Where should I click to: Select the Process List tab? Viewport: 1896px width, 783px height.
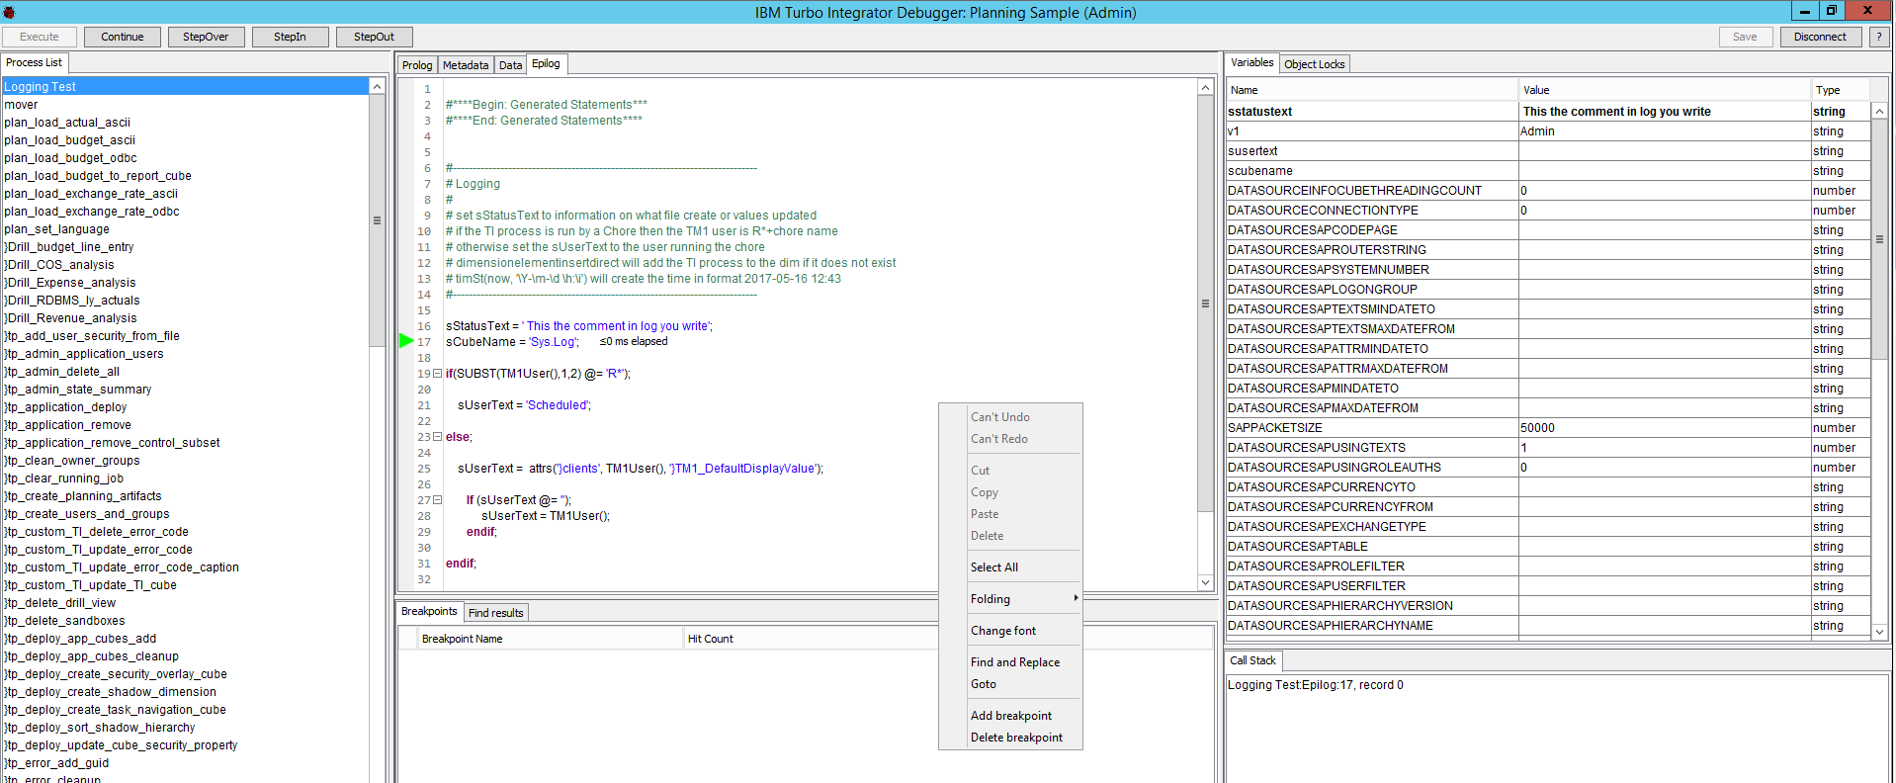click(34, 62)
